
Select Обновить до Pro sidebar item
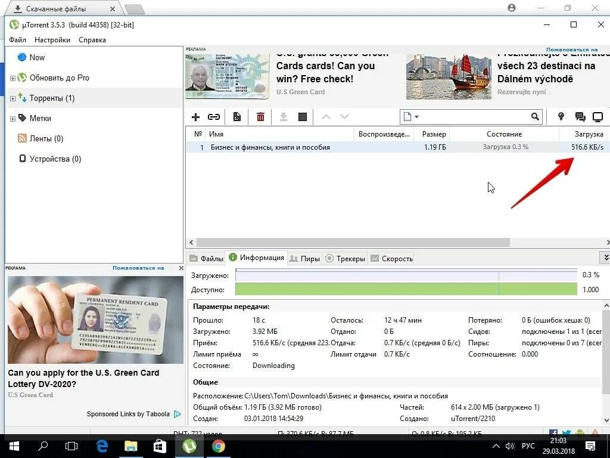59,78
